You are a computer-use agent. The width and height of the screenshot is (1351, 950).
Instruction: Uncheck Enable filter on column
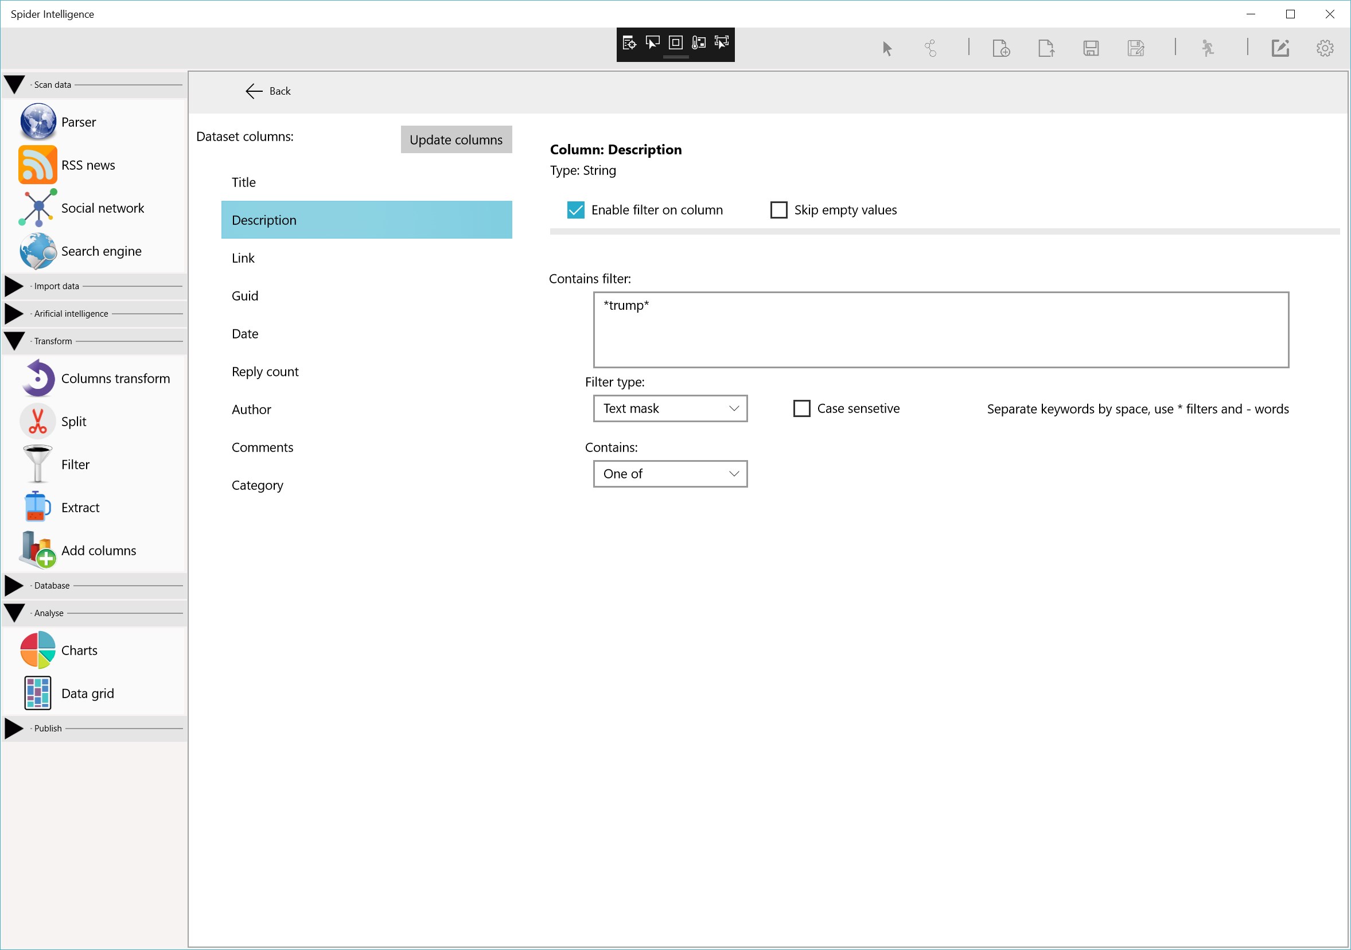(x=575, y=210)
